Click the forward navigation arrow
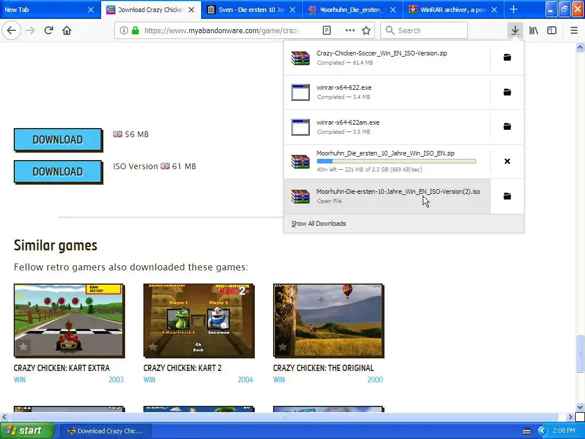The height and width of the screenshot is (439, 585). point(31,30)
